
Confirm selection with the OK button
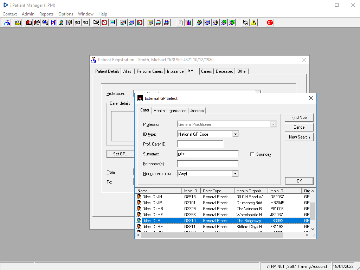(299, 181)
